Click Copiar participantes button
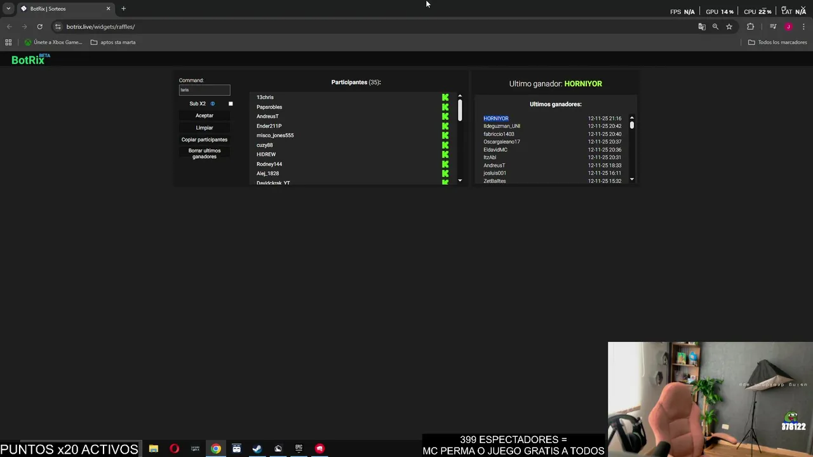This screenshot has width=813, height=457. [x=205, y=140]
